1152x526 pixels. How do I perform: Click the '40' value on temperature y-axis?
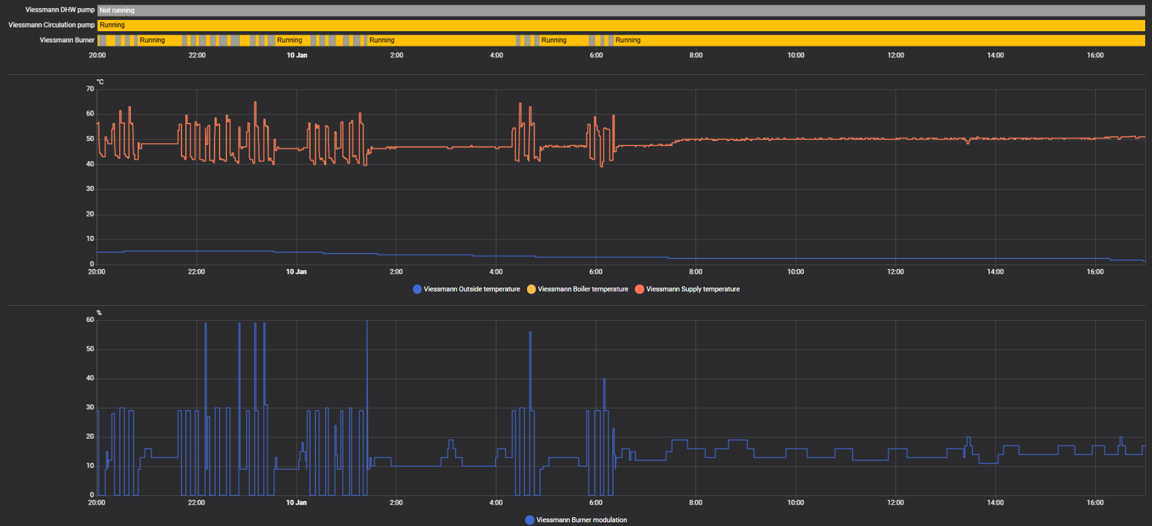tap(90, 164)
